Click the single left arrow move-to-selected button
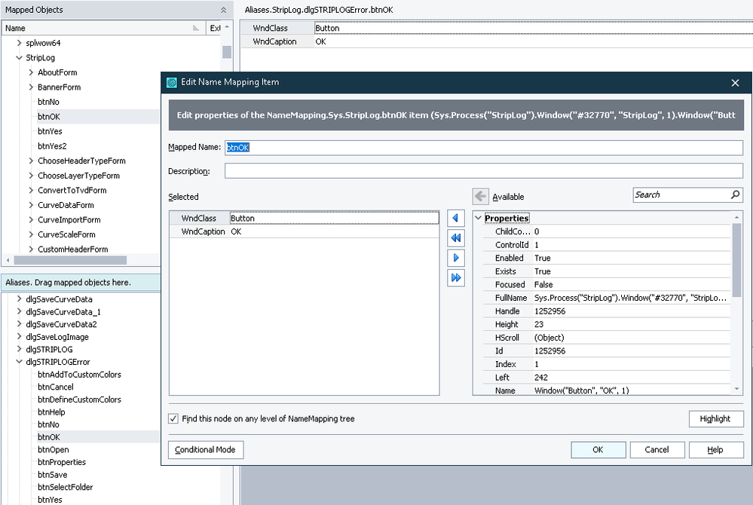 coord(455,219)
